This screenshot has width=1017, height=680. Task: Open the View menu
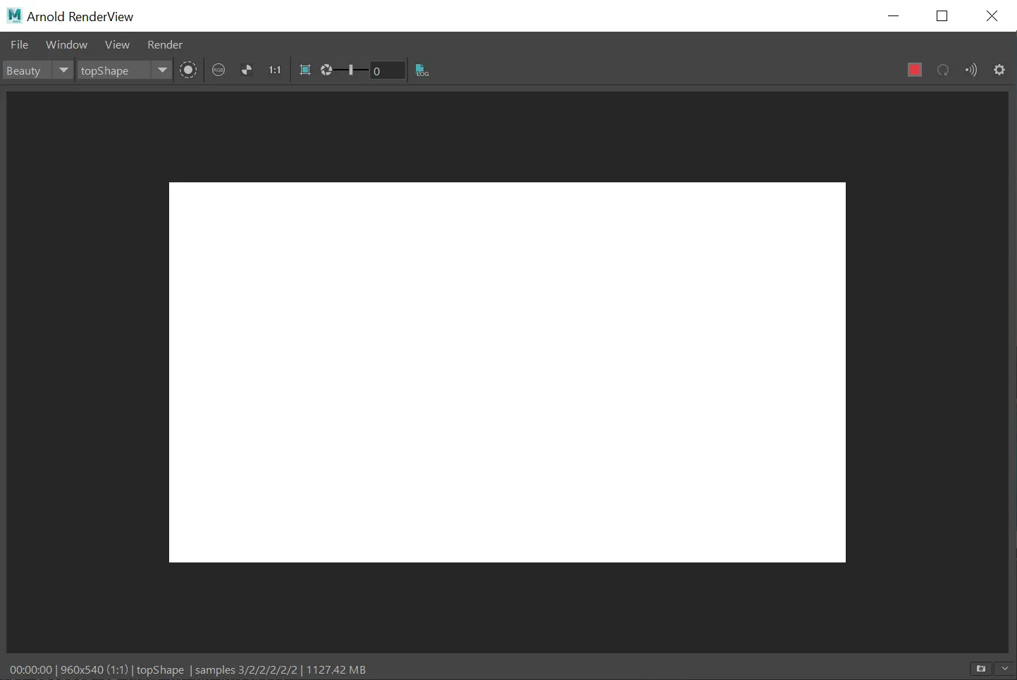point(117,44)
